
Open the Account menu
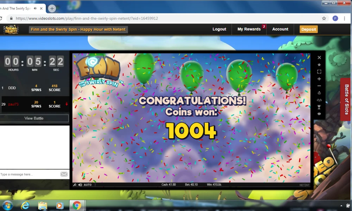[x=280, y=29]
